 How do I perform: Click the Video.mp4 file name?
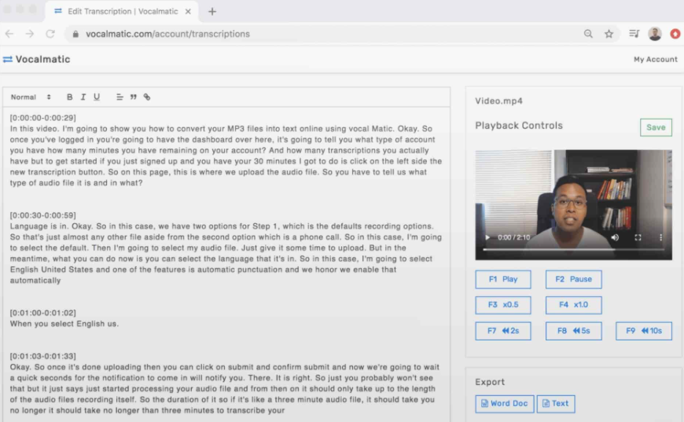point(498,101)
